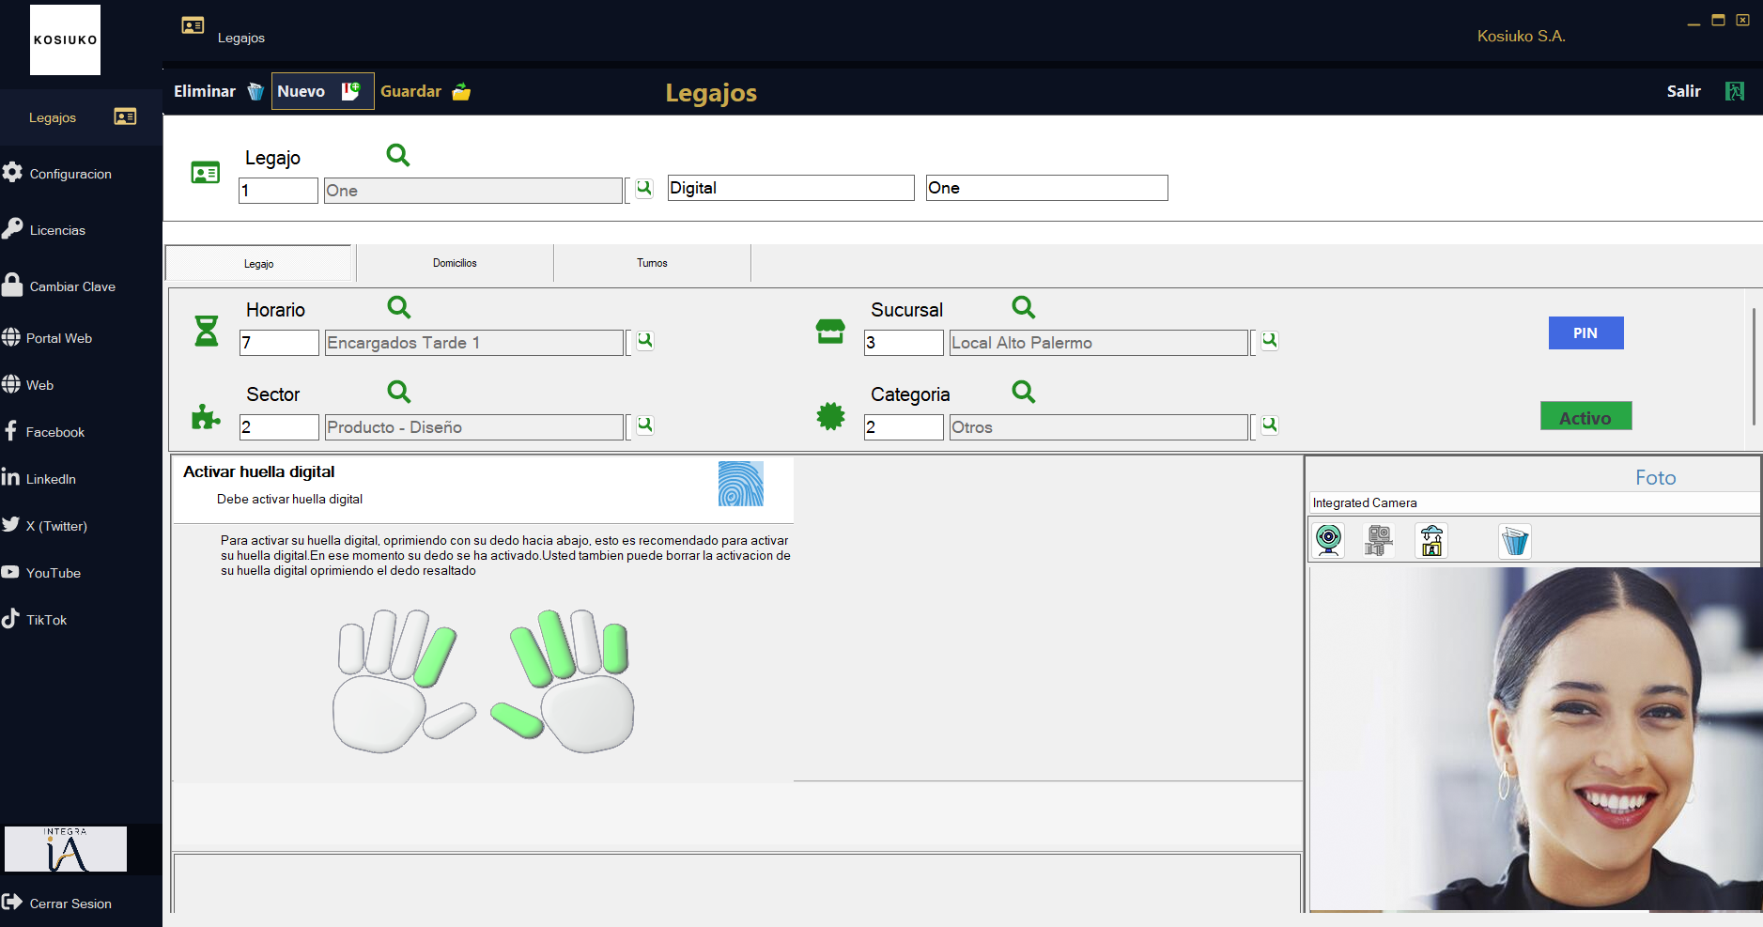
Task: Open Configuracion in the sidebar
Action: point(70,174)
